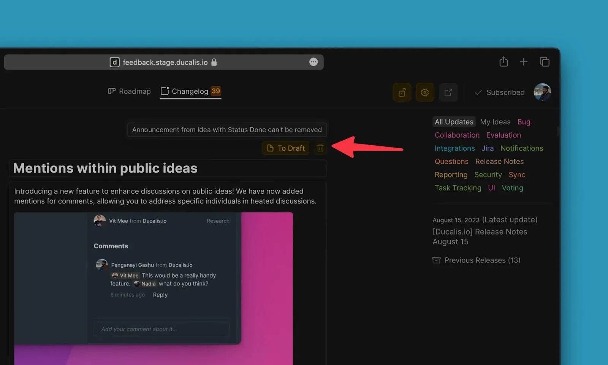Filter by the Integrations tag

point(454,148)
